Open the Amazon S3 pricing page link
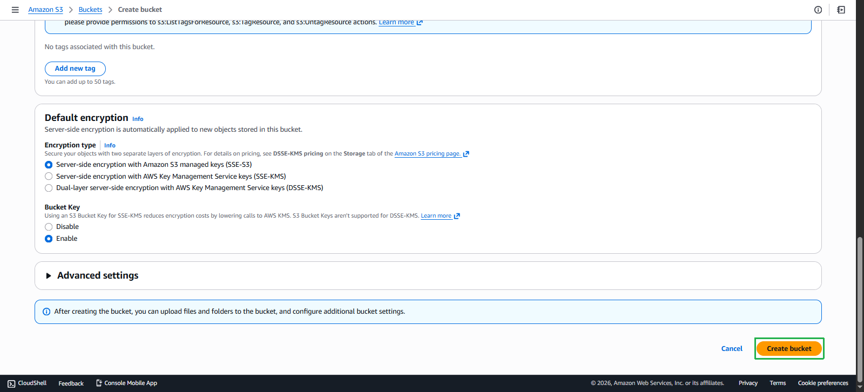The height and width of the screenshot is (392, 864). (x=427, y=154)
